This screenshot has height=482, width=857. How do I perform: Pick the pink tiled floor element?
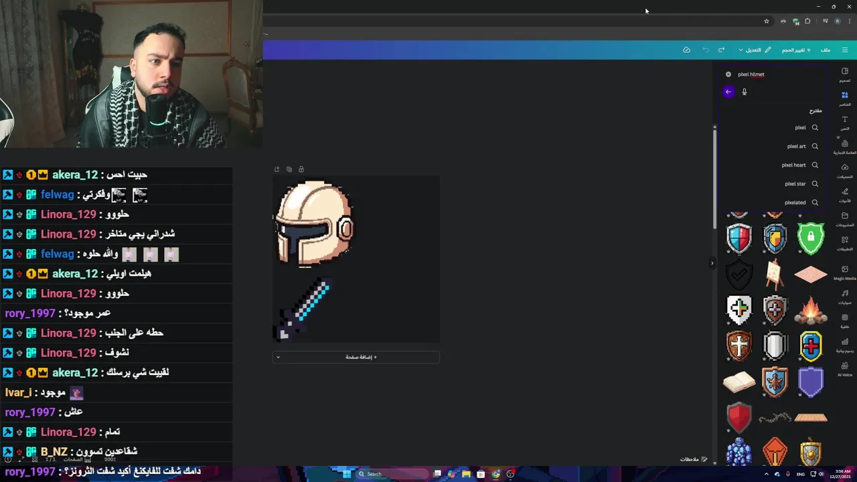tap(811, 274)
